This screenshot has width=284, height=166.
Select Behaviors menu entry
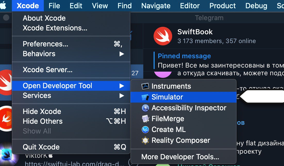[x=71, y=54]
